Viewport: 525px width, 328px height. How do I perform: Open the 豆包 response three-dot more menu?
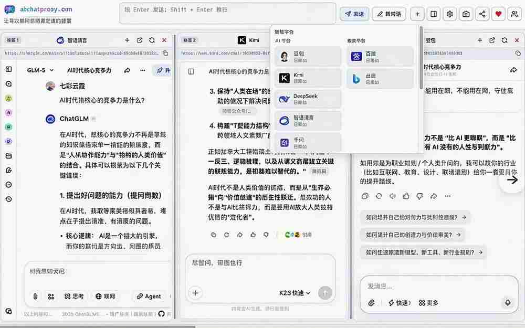447,196
